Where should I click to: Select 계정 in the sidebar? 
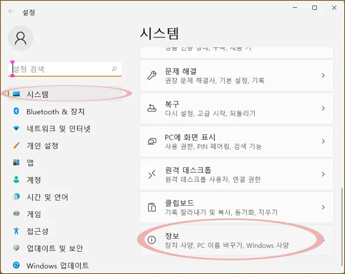pyautogui.click(x=65, y=179)
